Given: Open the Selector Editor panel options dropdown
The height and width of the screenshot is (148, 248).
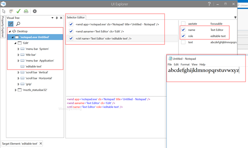Looking at the screenshot, I should coord(235,17).
